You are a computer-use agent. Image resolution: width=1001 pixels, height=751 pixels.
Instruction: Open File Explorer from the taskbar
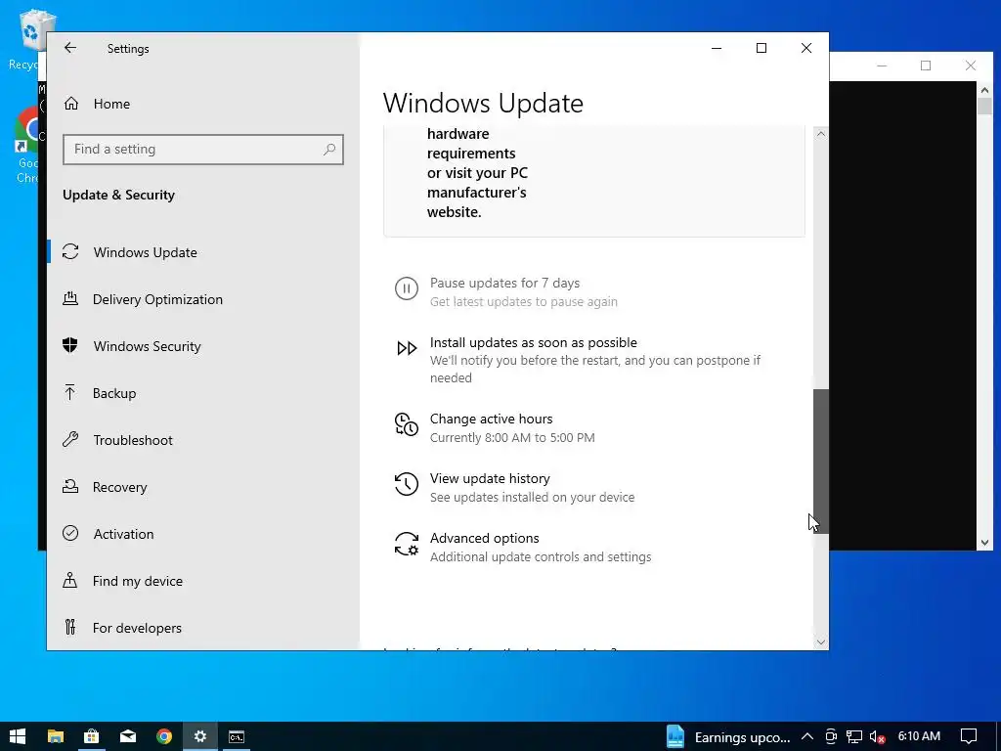point(56,737)
